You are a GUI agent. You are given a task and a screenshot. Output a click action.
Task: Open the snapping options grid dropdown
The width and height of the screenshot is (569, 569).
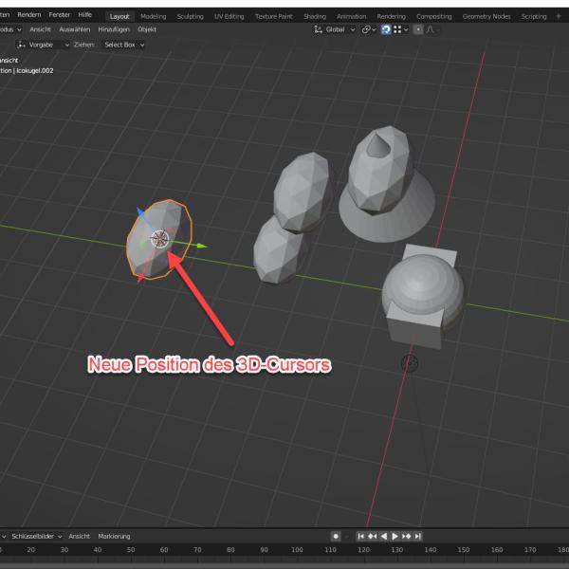coord(401,29)
